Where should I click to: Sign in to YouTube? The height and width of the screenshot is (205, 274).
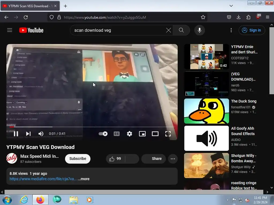[252, 30]
